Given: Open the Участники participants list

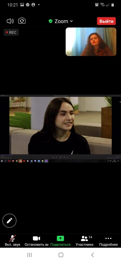Looking at the screenshot, I should (85, 241).
